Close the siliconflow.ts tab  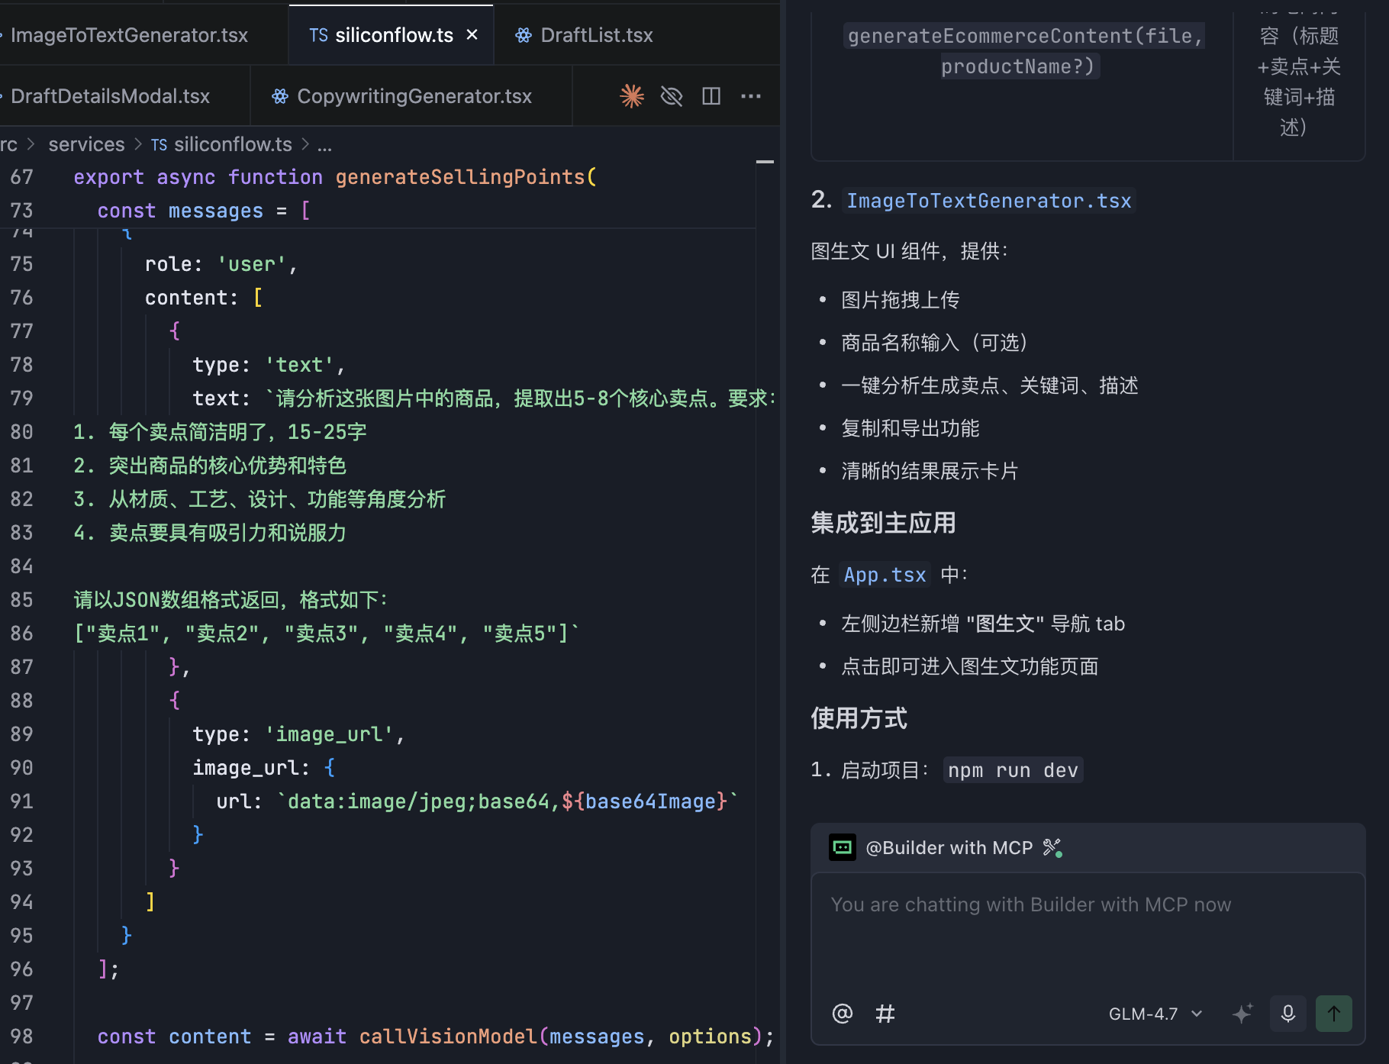[472, 35]
